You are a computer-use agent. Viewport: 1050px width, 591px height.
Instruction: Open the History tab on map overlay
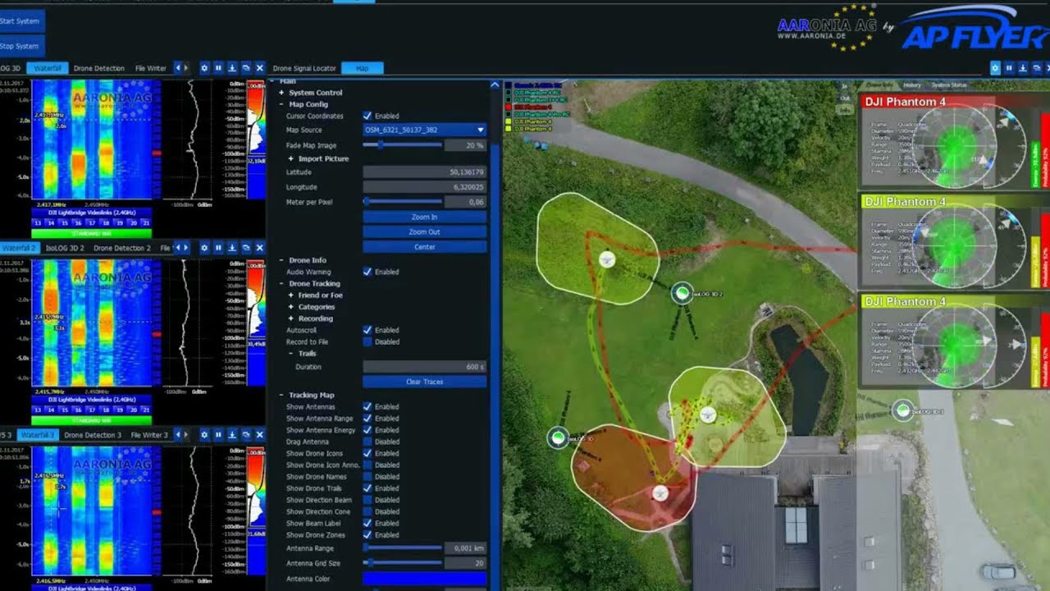912,85
